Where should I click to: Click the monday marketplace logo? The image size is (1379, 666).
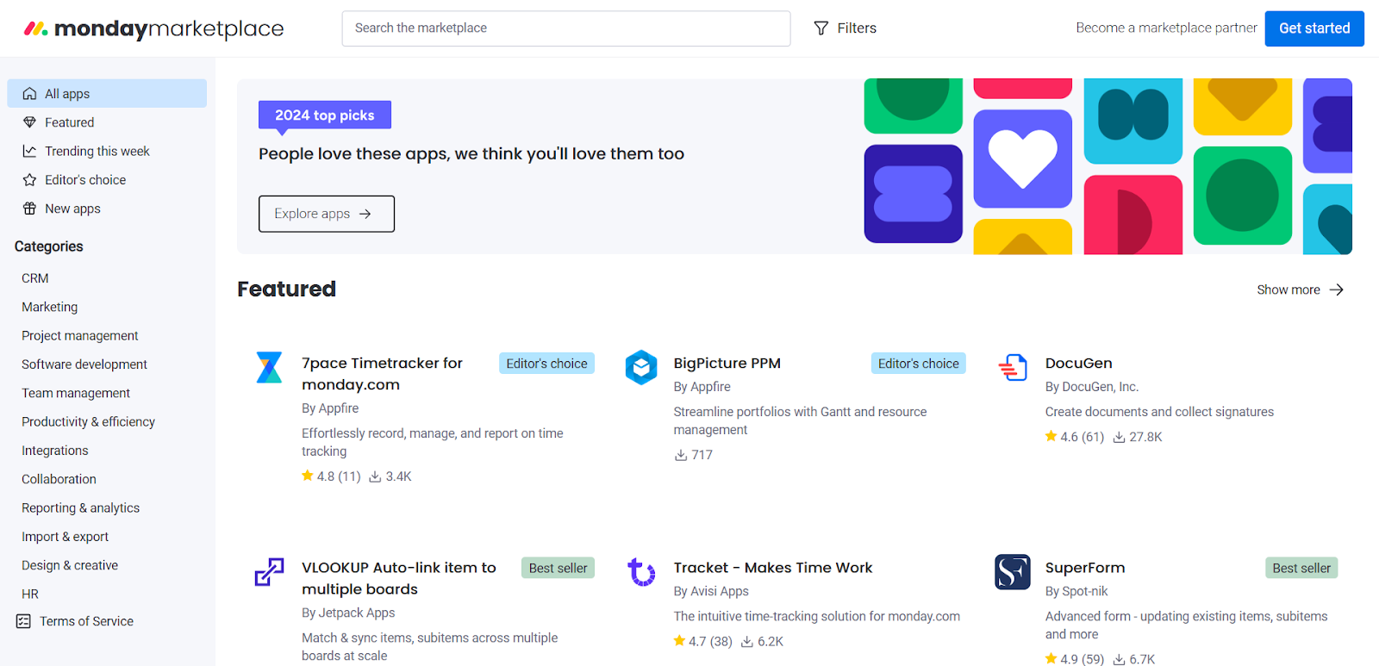click(153, 28)
